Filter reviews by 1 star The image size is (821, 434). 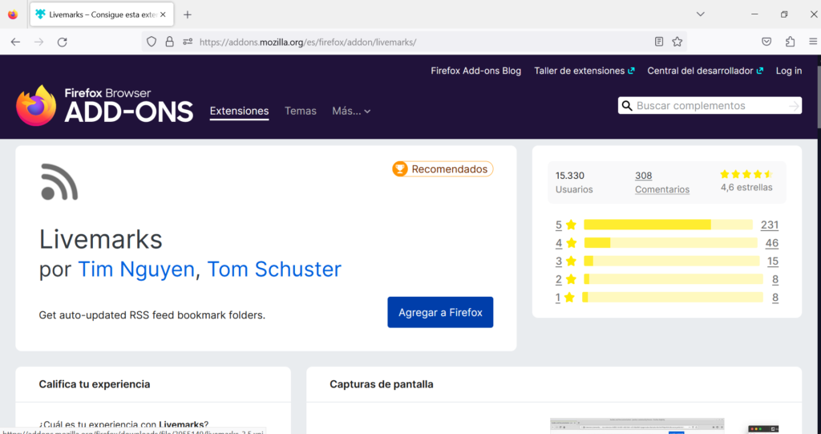click(x=565, y=298)
